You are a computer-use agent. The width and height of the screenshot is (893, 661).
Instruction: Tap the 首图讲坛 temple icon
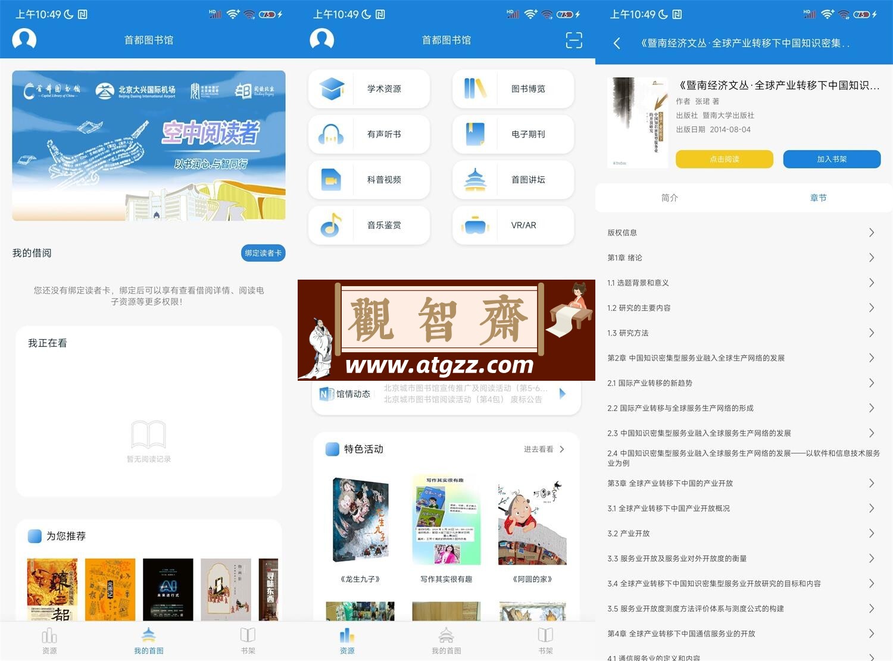(475, 180)
